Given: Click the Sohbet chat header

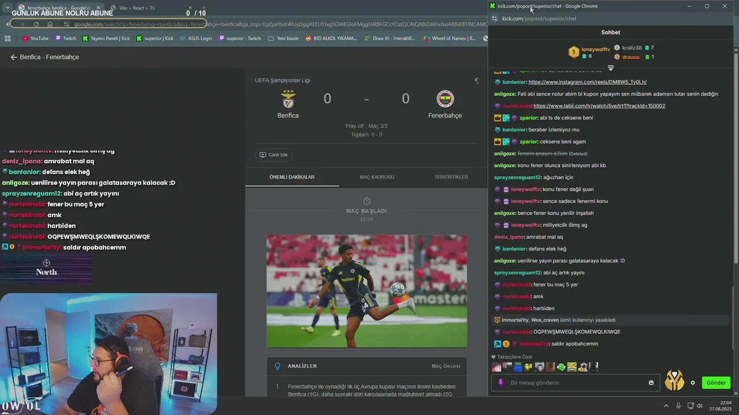Looking at the screenshot, I should point(611,32).
